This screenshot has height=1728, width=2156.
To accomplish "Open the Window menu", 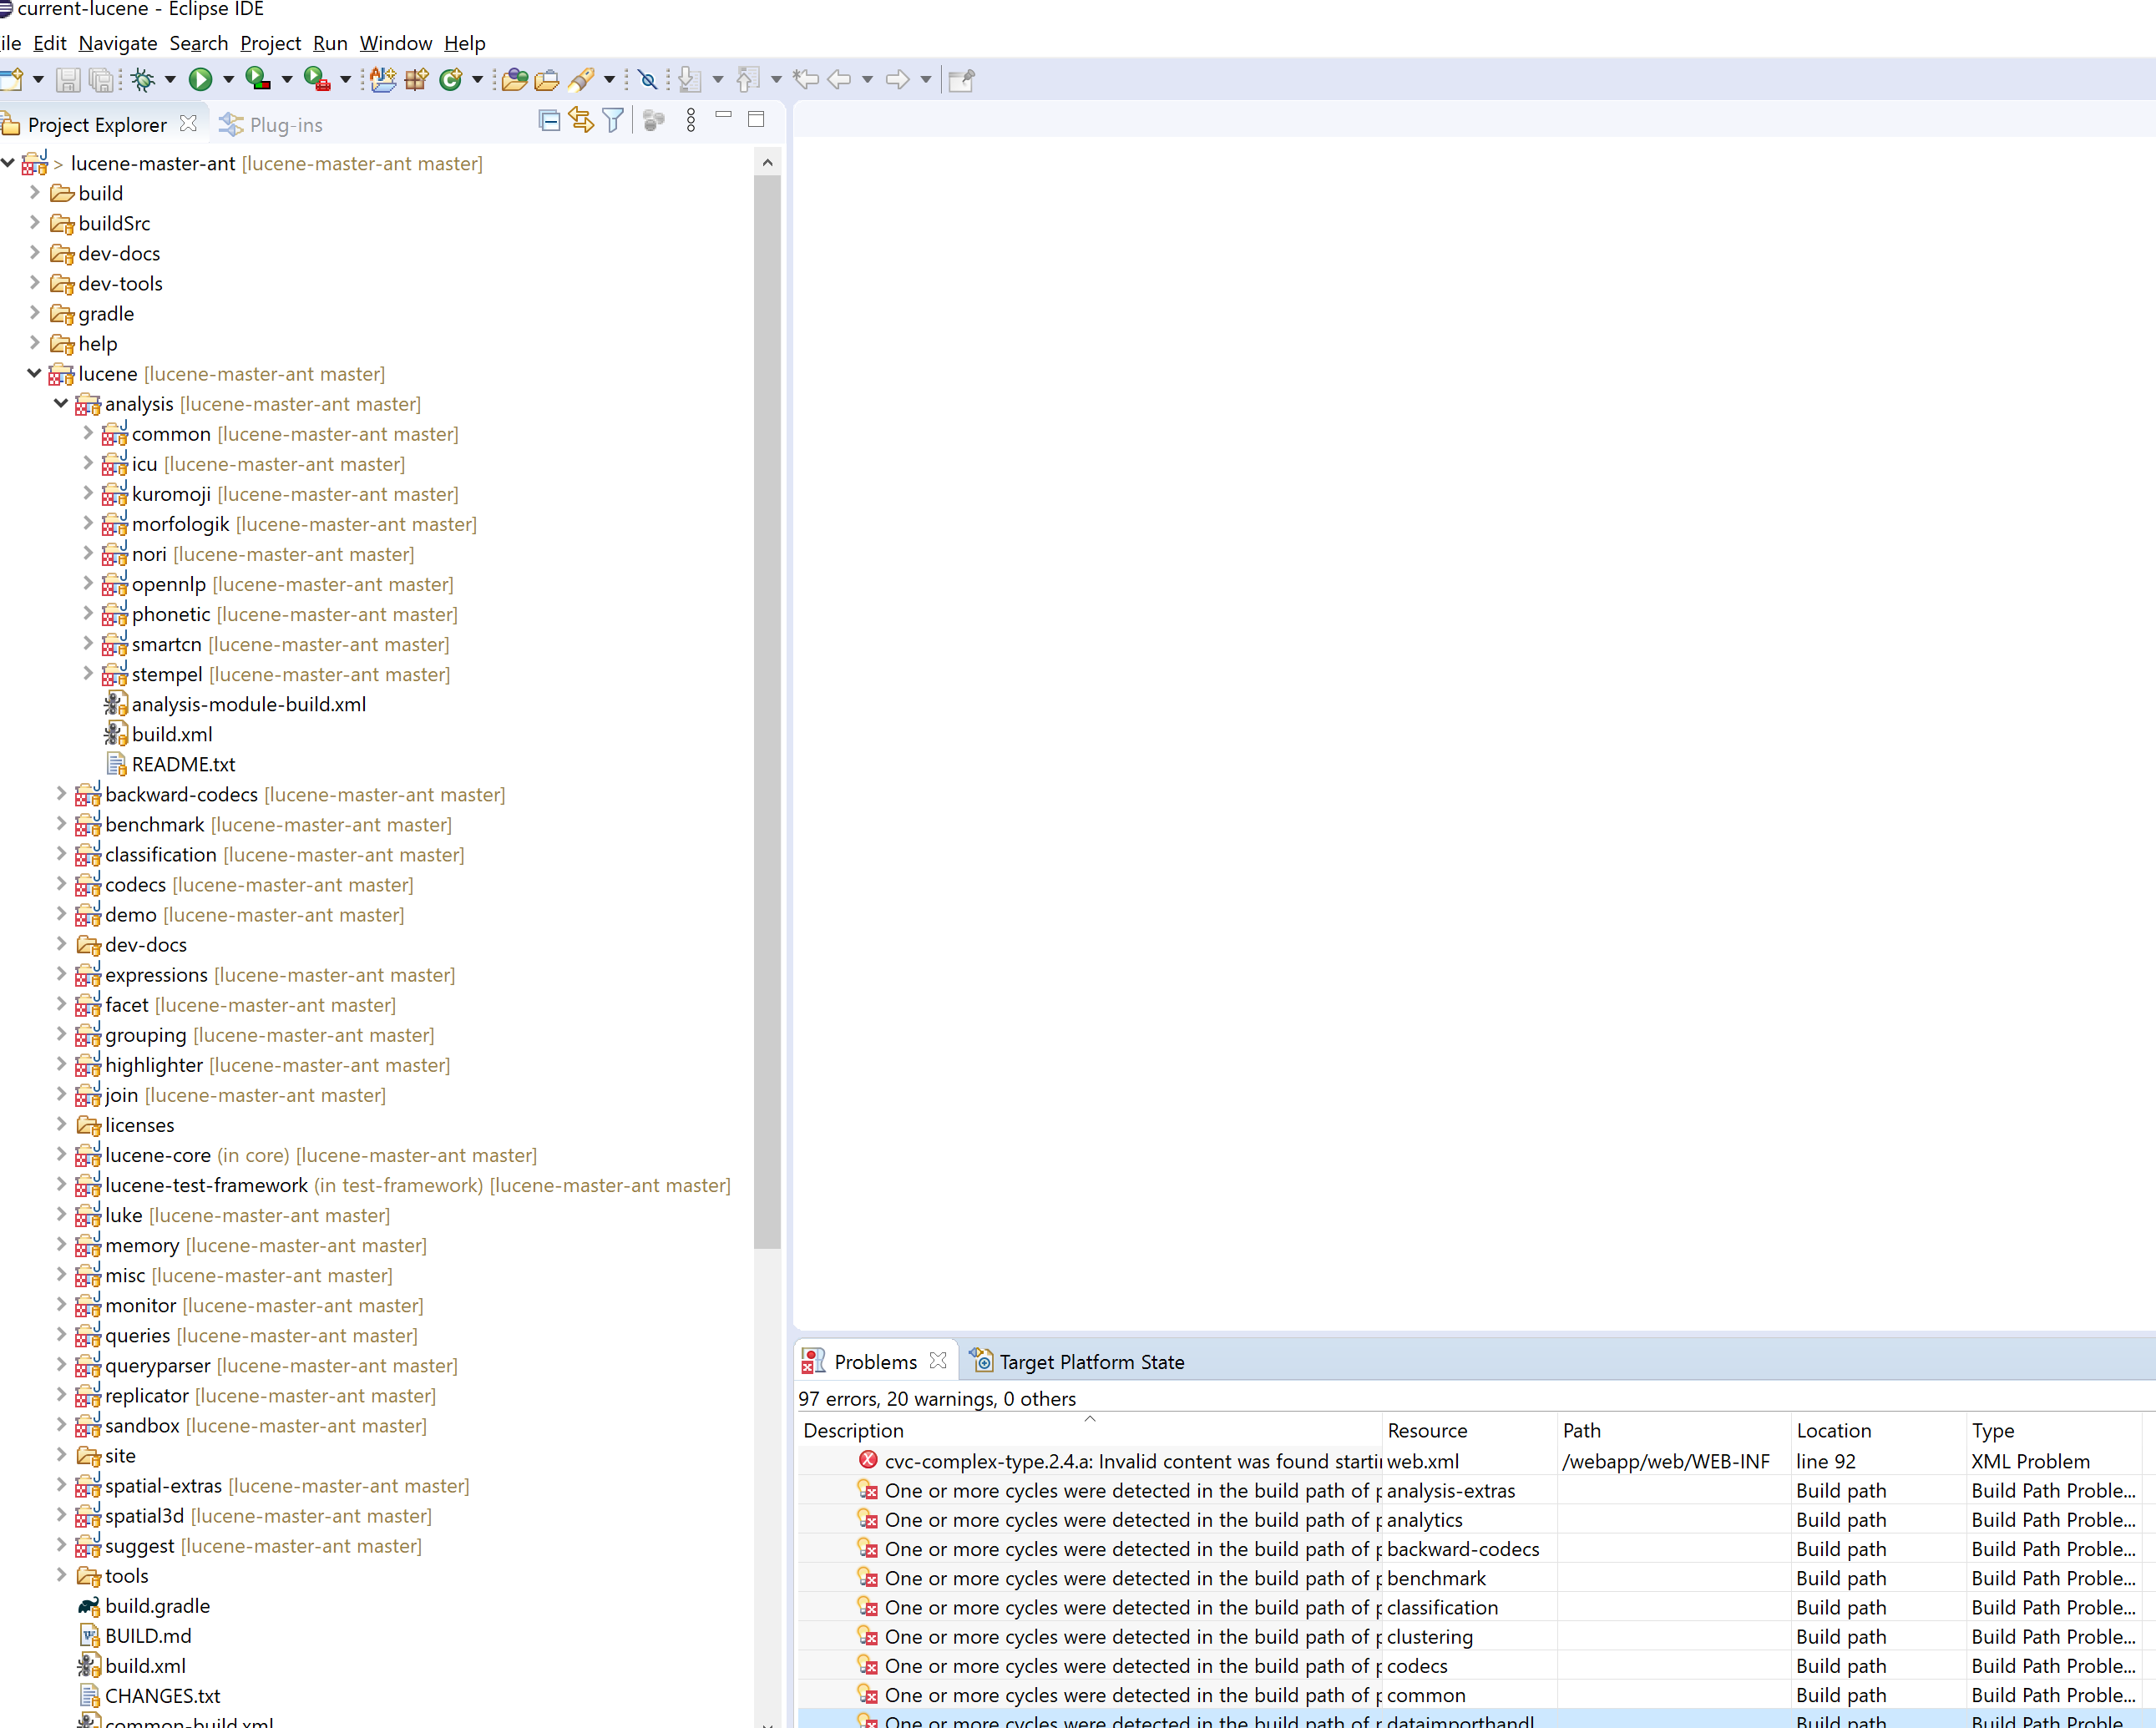I will 396,43.
